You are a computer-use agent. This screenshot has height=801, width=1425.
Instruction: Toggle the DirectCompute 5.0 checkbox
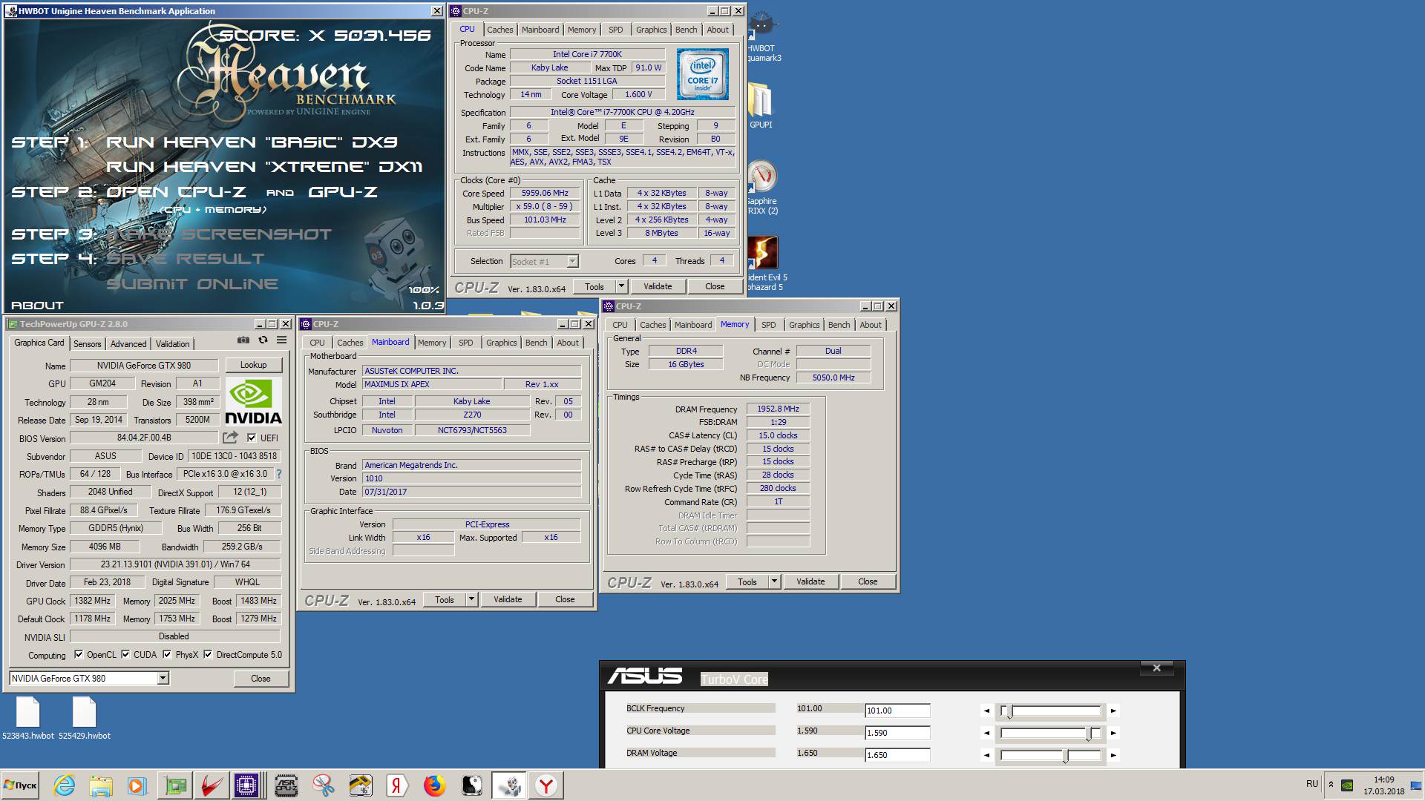coord(208,654)
